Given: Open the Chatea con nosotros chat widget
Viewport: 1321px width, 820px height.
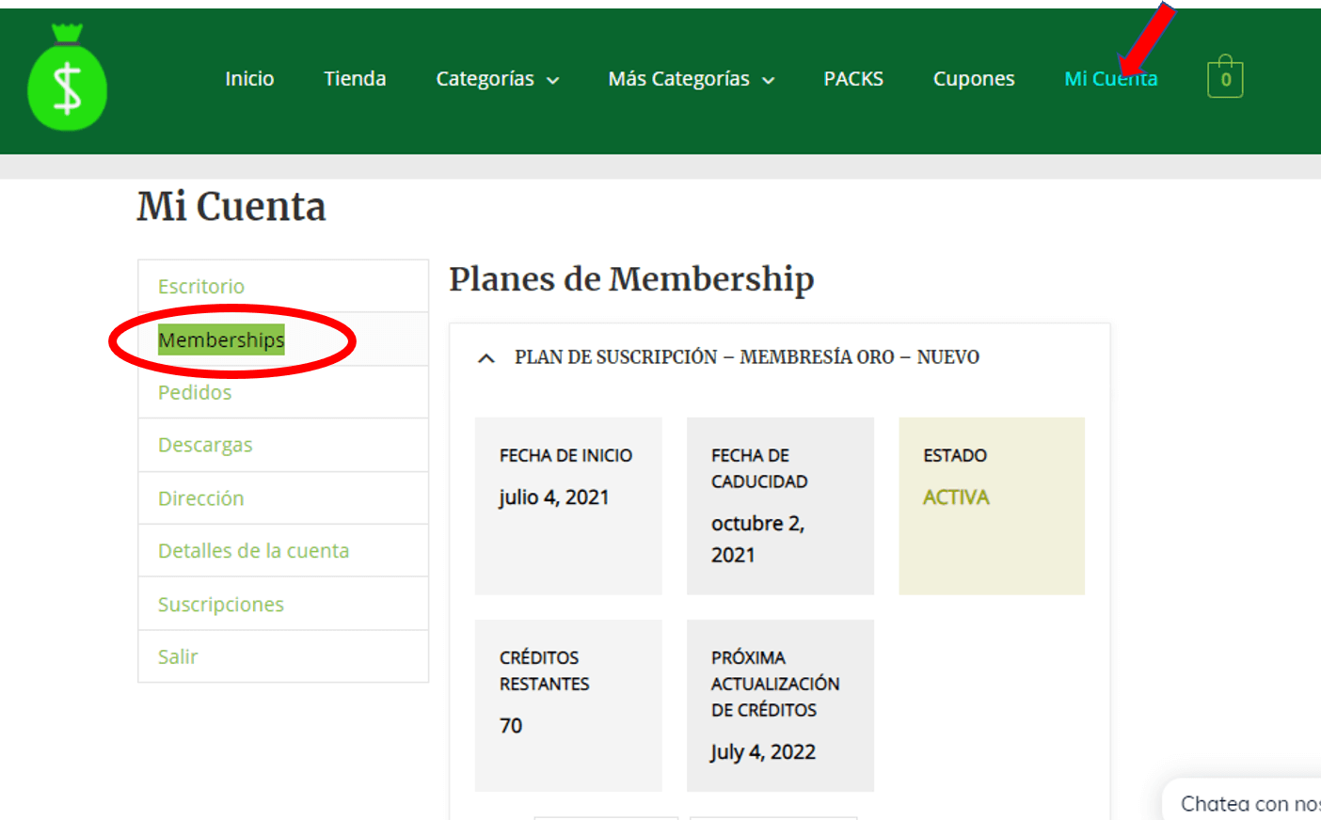Looking at the screenshot, I should coord(1247,803).
